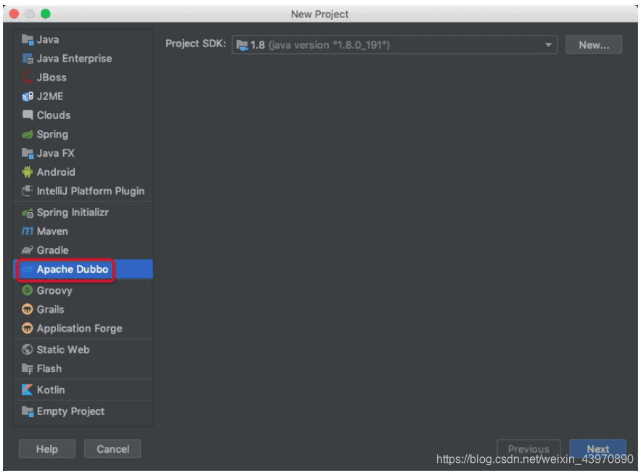The height and width of the screenshot is (473, 641).
Task: Pick the Empty Project label
Action: 70,411
